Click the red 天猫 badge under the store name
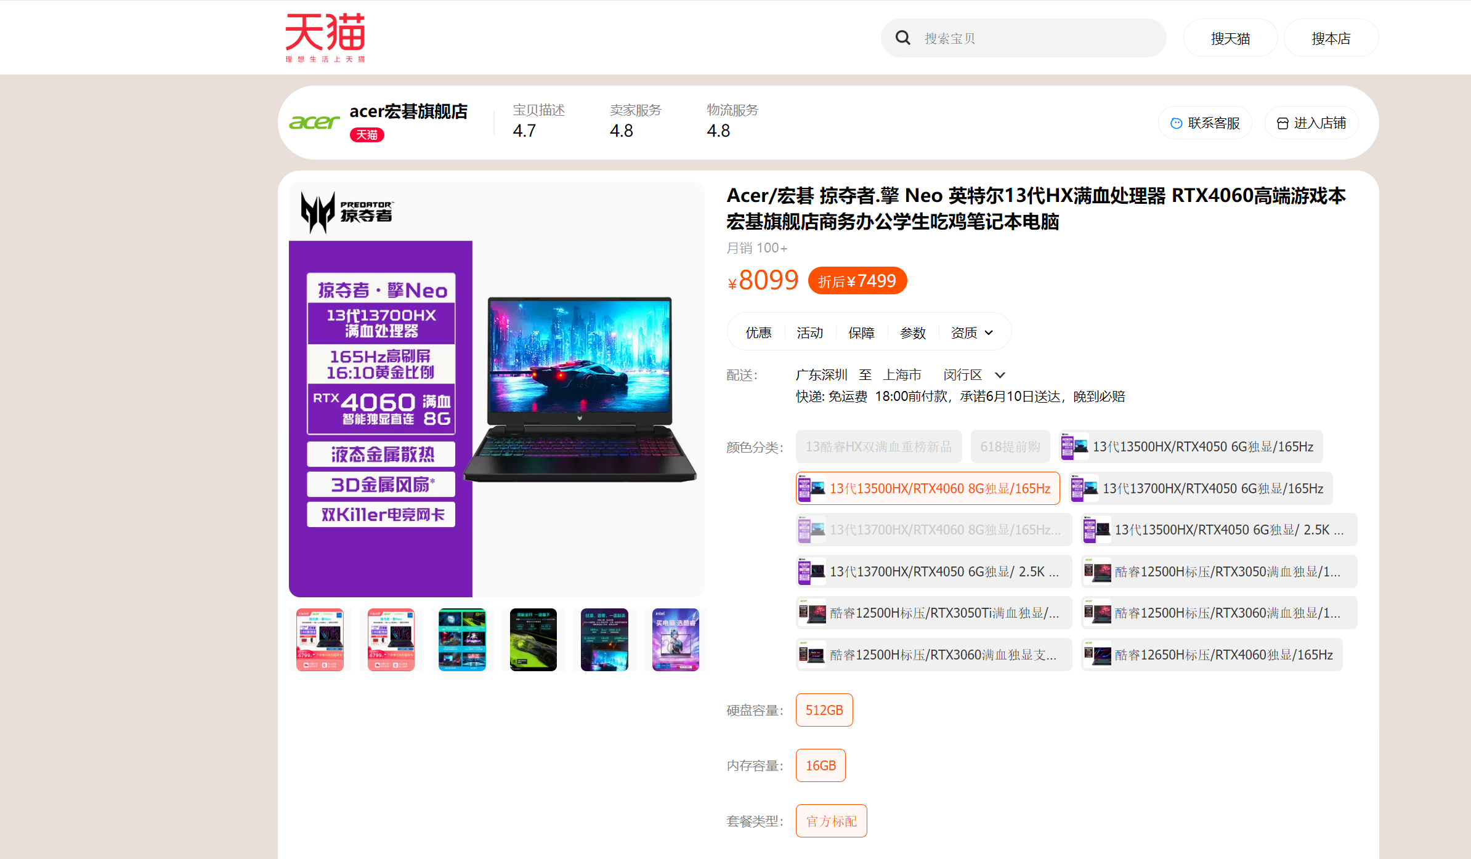This screenshot has height=859, width=1471. click(x=367, y=135)
